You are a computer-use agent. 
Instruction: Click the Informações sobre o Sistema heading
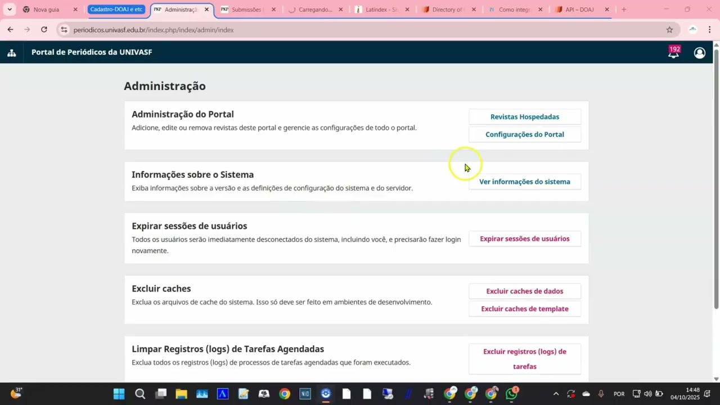click(193, 175)
